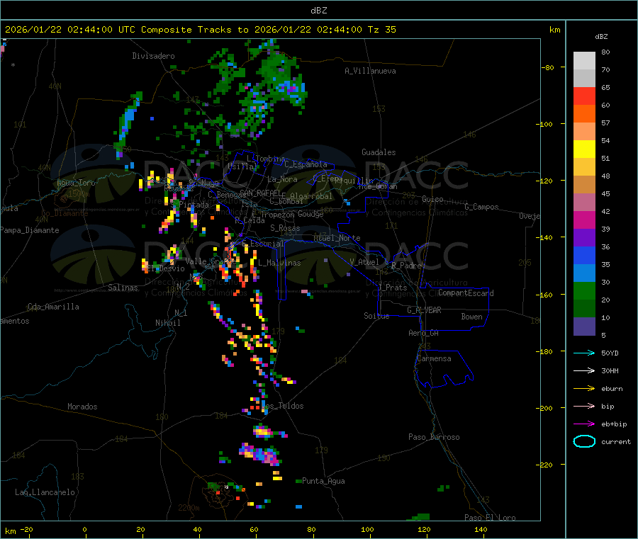Screen dimensions: 638x539
Task: Click the Aero_GA map label
Action: pyautogui.click(x=424, y=333)
